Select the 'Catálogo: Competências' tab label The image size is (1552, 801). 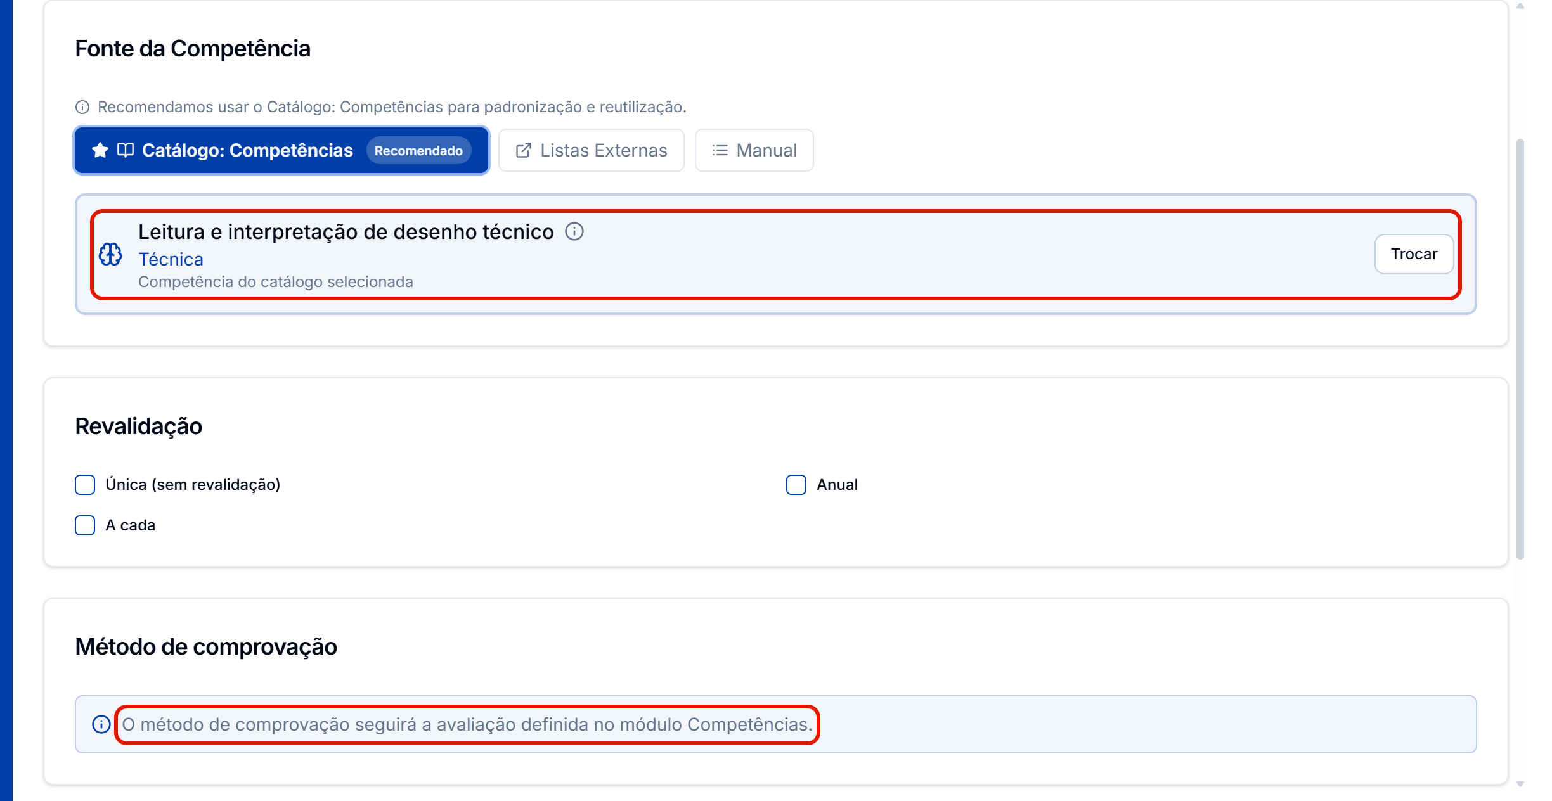coord(247,150)
